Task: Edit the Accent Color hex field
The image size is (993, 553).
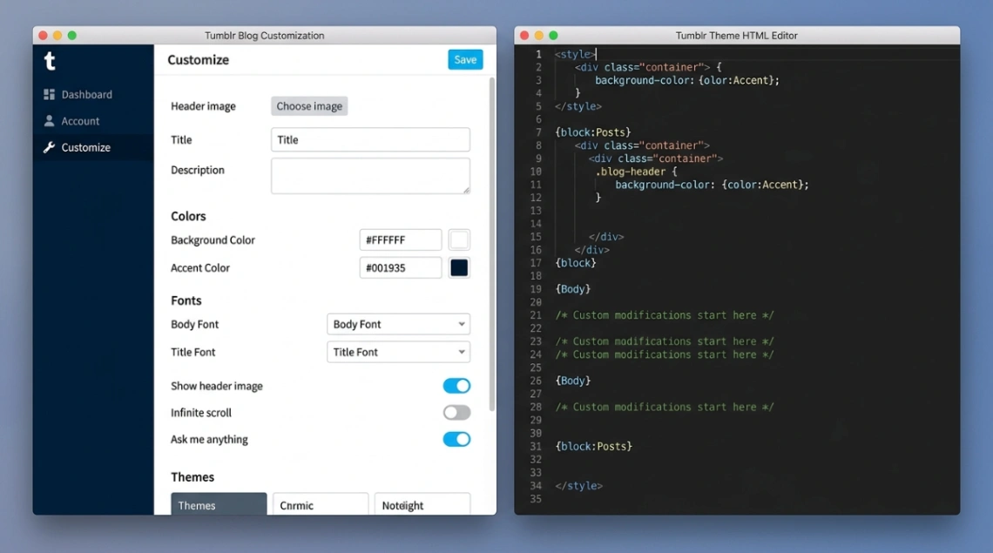Action: 400,268
